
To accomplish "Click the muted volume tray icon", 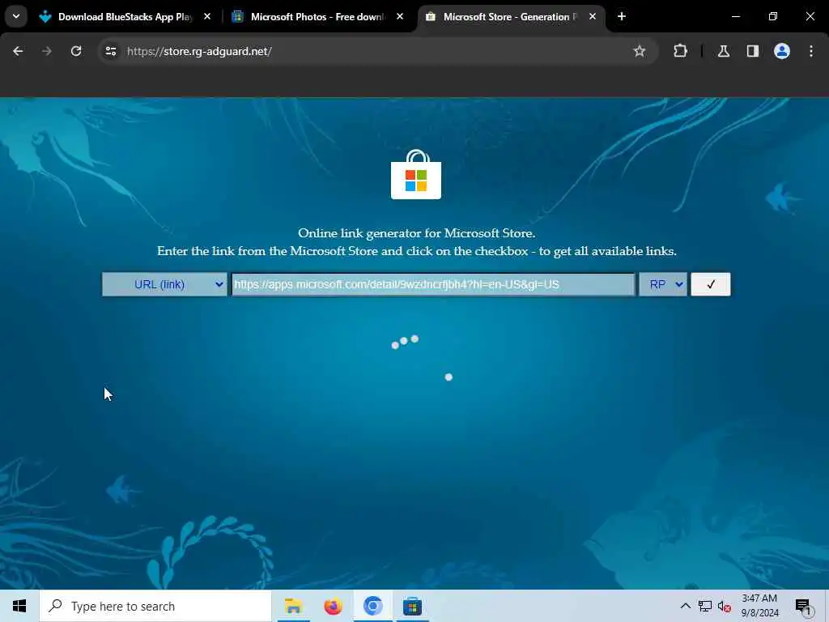I will [x=725, y=607].
